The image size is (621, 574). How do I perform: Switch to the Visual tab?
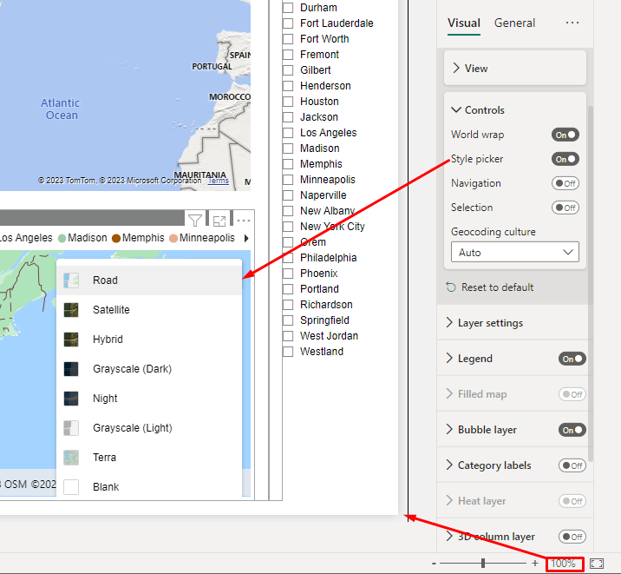point(464,23)
